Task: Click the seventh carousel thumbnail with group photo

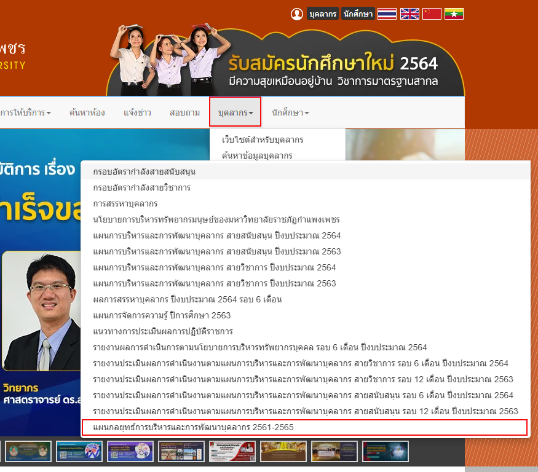Action: tap(334, 451)
